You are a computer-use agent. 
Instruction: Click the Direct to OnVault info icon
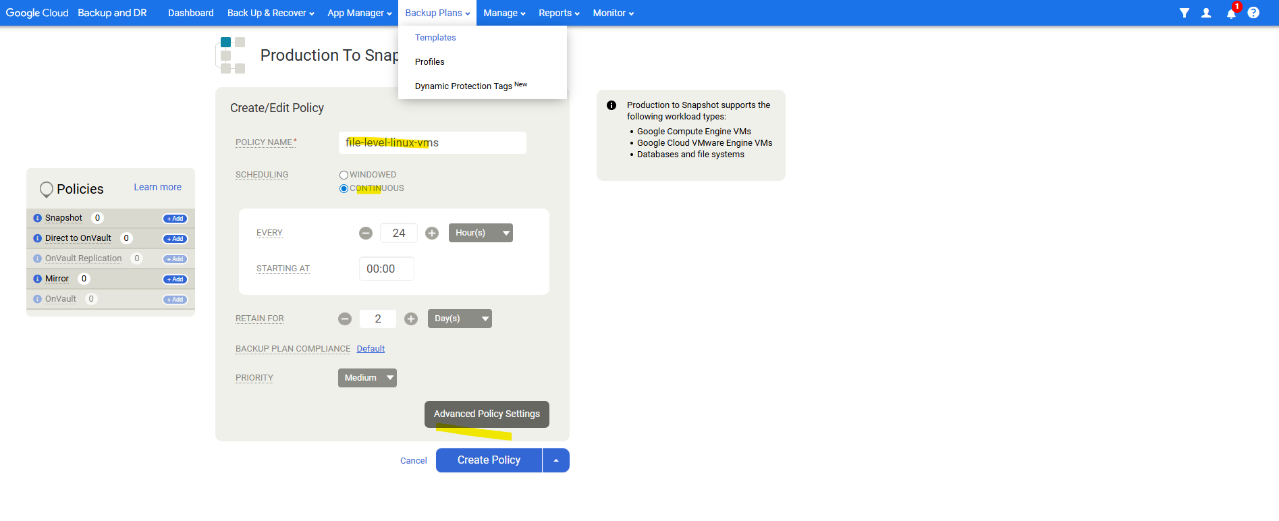tap(38, 238)
